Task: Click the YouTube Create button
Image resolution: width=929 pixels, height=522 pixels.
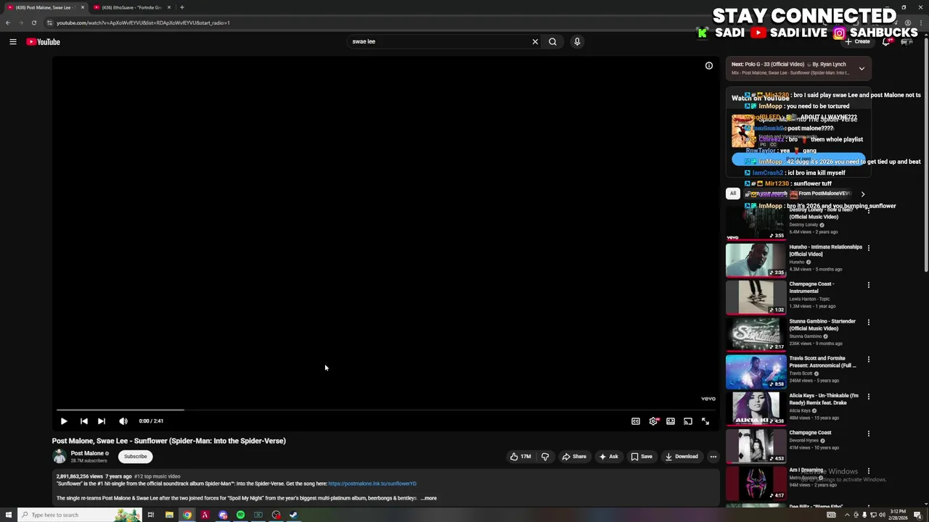Action: pyautogui.click(x=858, y=42)
